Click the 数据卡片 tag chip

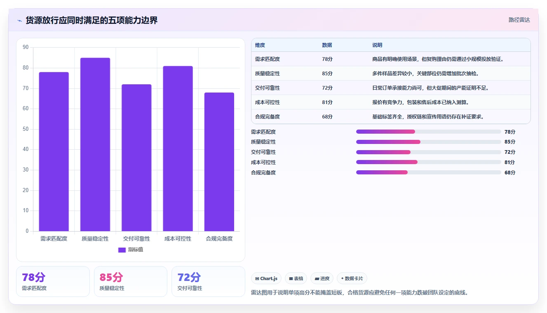tap(352, 278)
